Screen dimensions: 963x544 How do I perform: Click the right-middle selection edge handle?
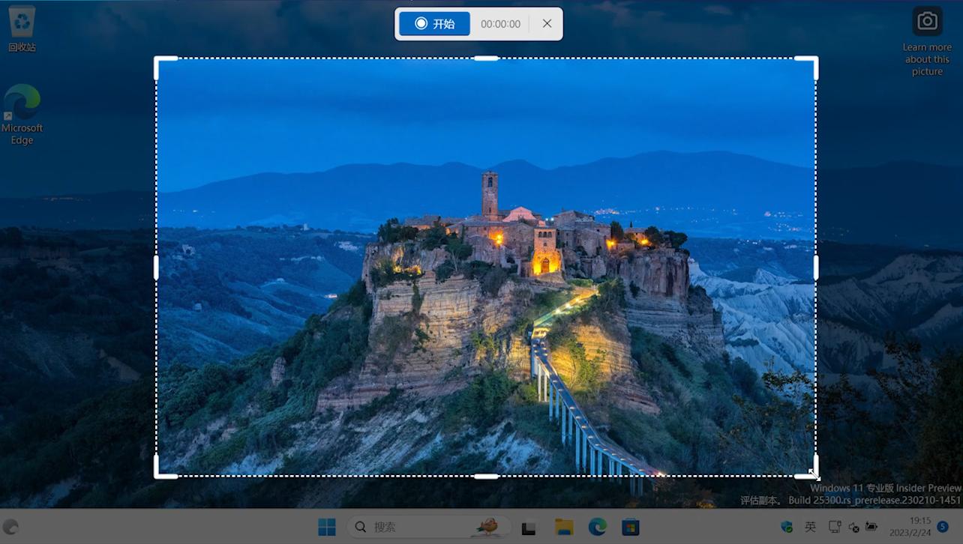pyautogui.click(x=816, y=268)
